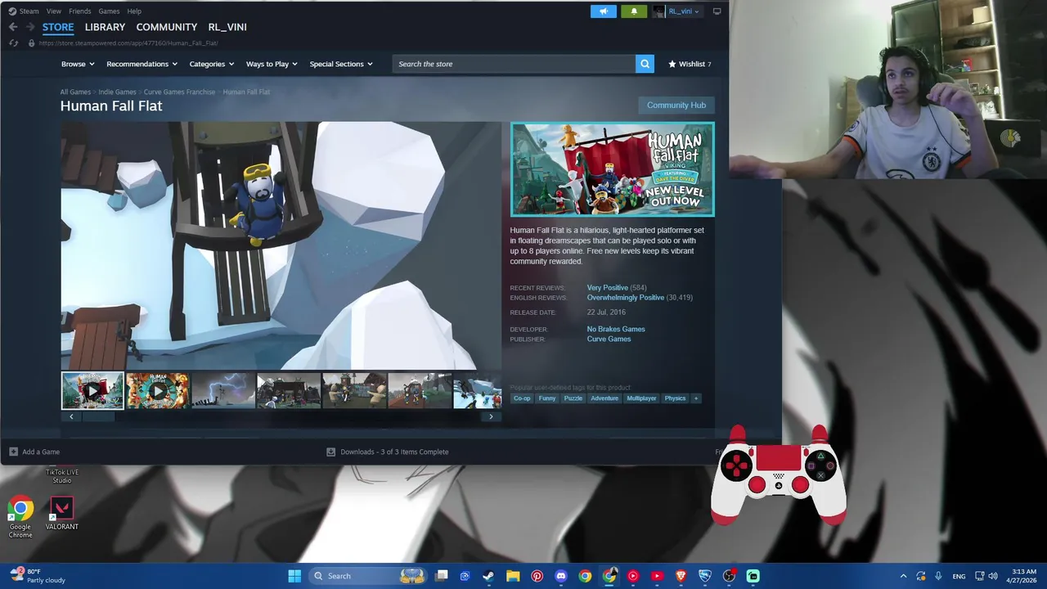Open the Curve Games publisher link
This screenshot has width=1047, height=589.
click(609, 339)
